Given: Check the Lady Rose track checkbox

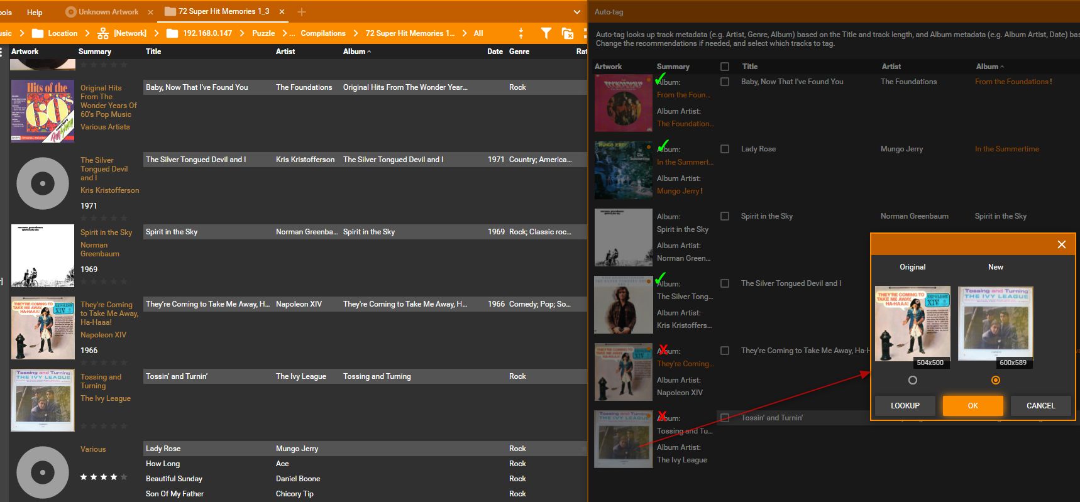Looking at the screenshot, I should coord(725,149).
